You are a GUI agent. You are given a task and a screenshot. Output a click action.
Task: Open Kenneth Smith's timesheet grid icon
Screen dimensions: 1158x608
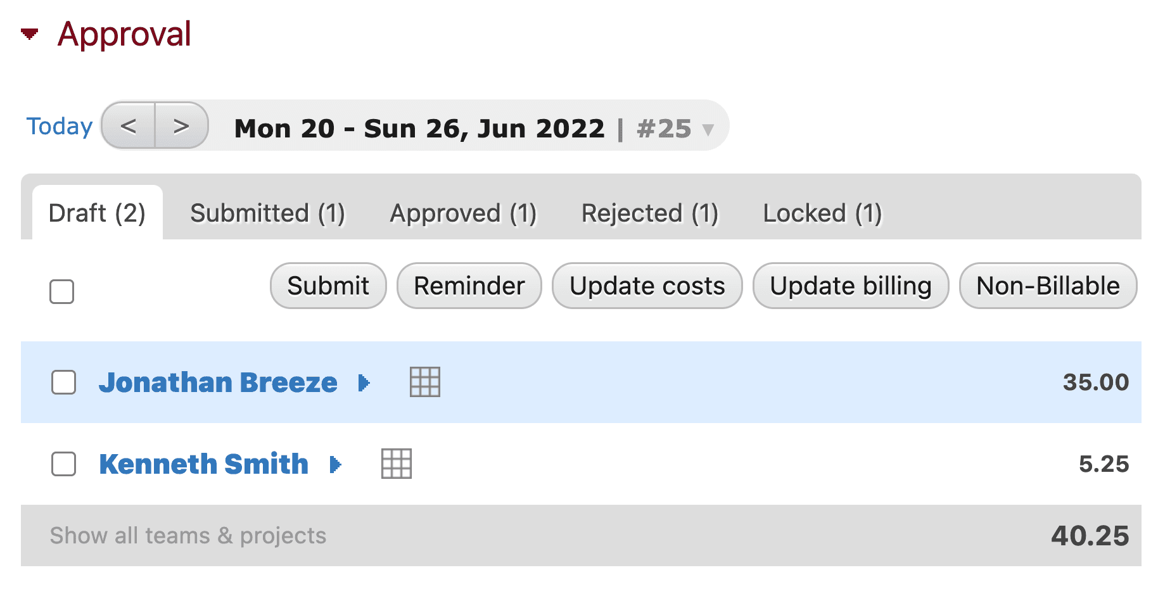396,464
